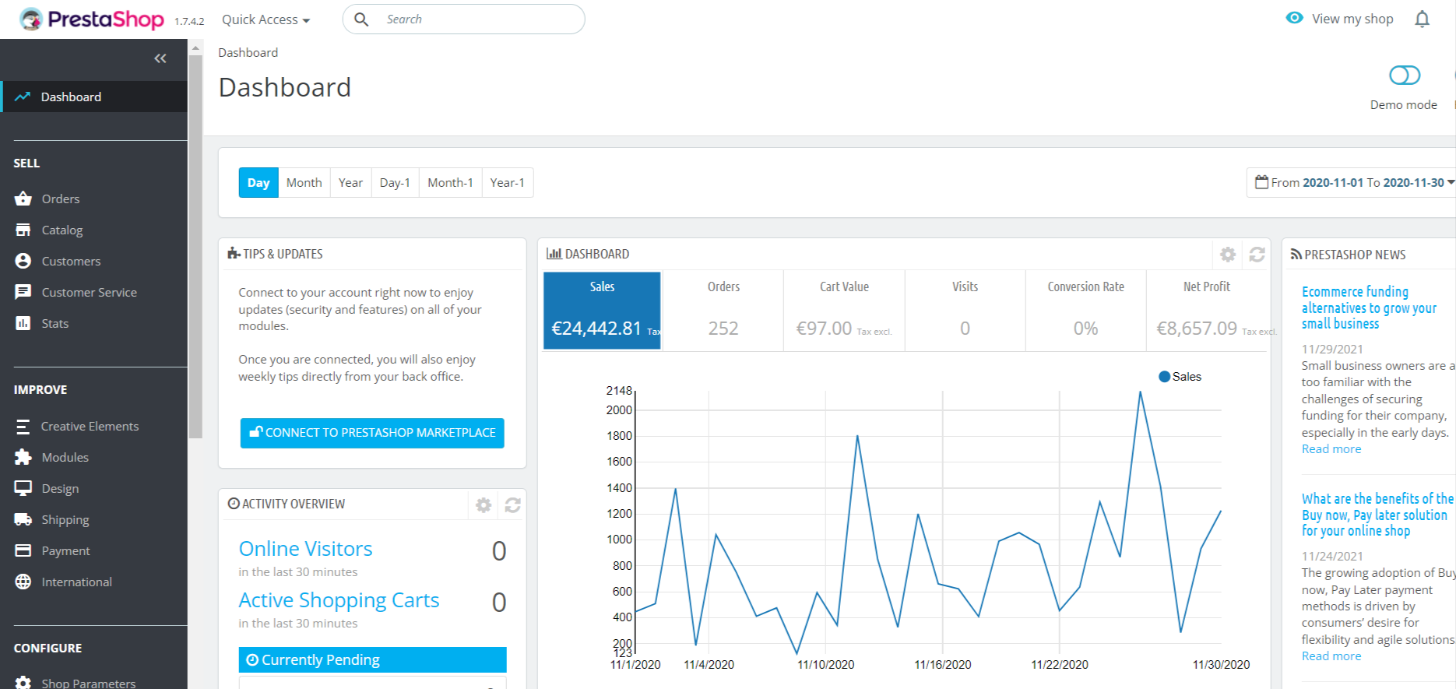Click the Stats chart icon

(23, 323)
